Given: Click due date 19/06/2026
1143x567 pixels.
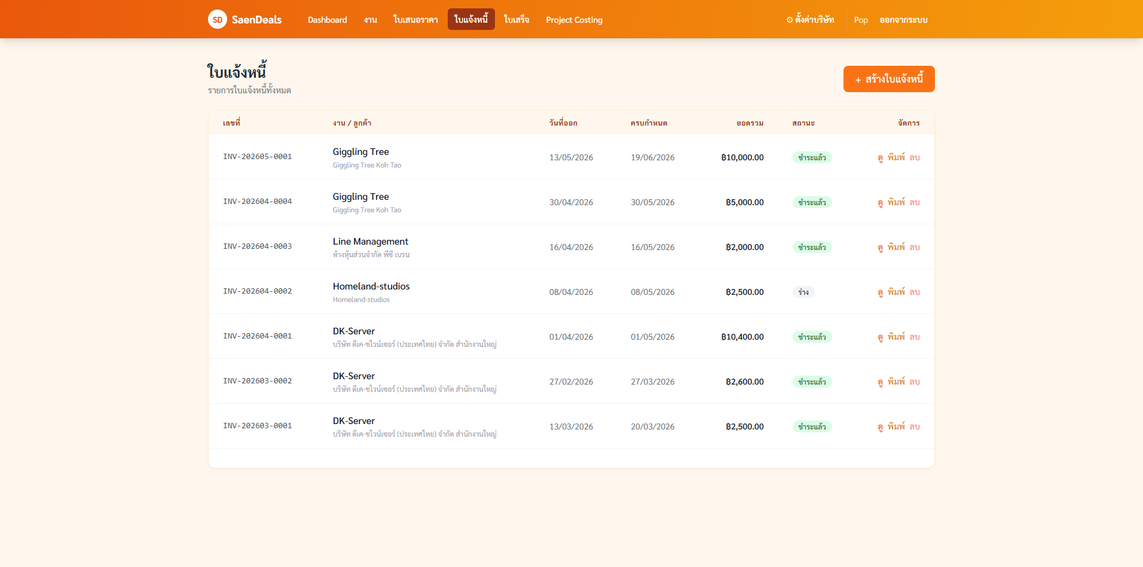Looking at the screenshot, I should point(652,157).
